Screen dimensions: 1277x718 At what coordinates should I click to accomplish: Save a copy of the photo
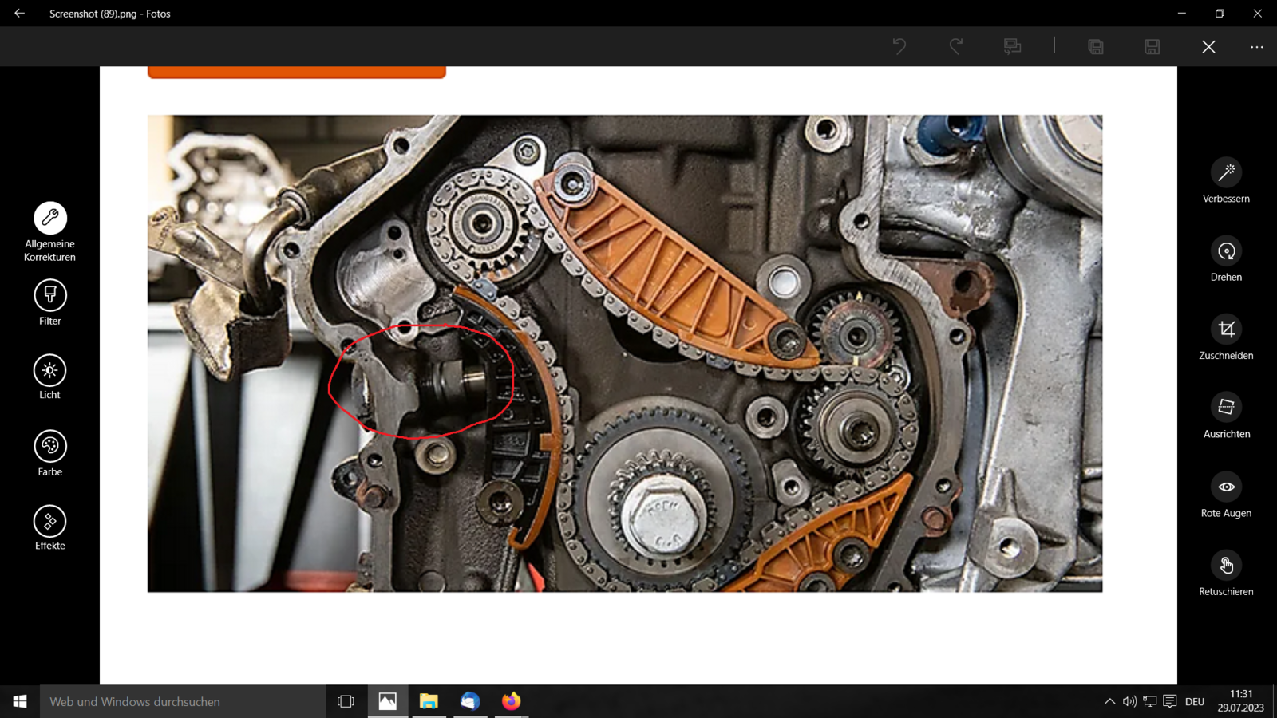coord(1096,46)
